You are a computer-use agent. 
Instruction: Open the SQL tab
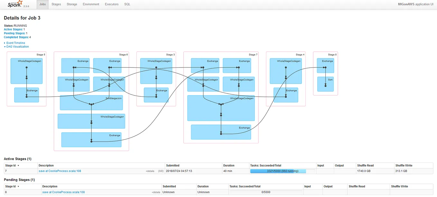[x=127, y=4]
